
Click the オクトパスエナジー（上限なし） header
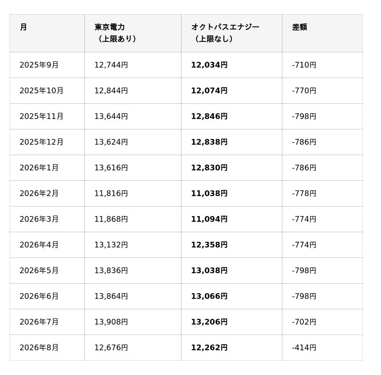click(225, 33)
